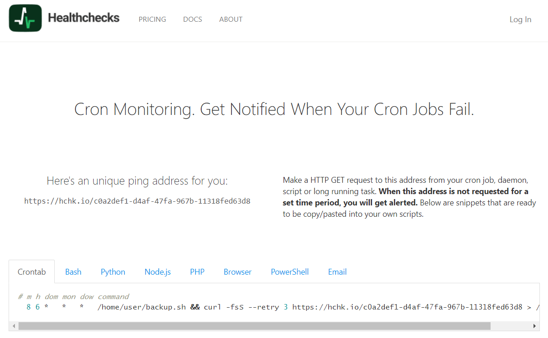Show the Python snippet tab
This screenshot has height=338, width=548.
[x=113, y=272]
